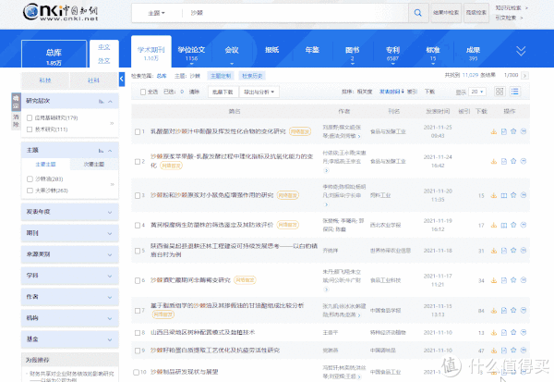Download the row 3 article
The height and width of the screenshot is (382, 554).
pos(494,195)
